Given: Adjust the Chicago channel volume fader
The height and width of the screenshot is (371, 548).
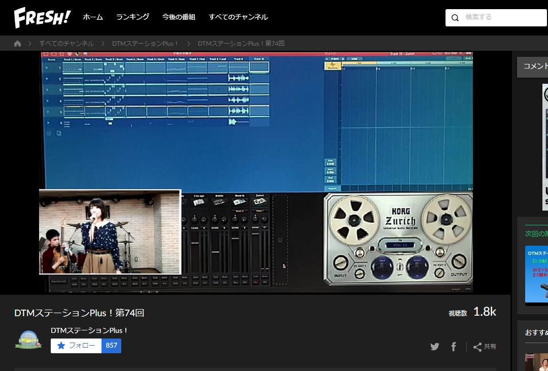Looking at the screenshot, I should point(195,242).
